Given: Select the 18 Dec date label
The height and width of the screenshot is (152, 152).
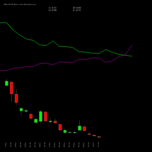Looking at the screenshot, I should pyautogui.click(x=11, y=145).
